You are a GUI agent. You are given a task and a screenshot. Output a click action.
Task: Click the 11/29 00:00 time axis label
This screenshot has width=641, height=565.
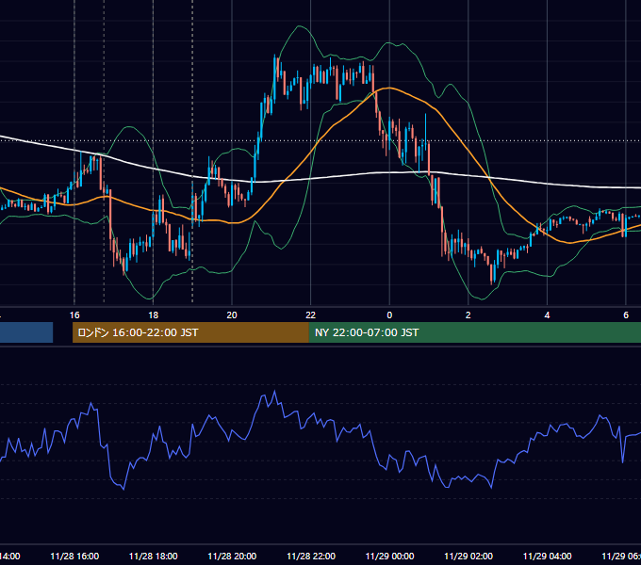[x=389, y=556]
